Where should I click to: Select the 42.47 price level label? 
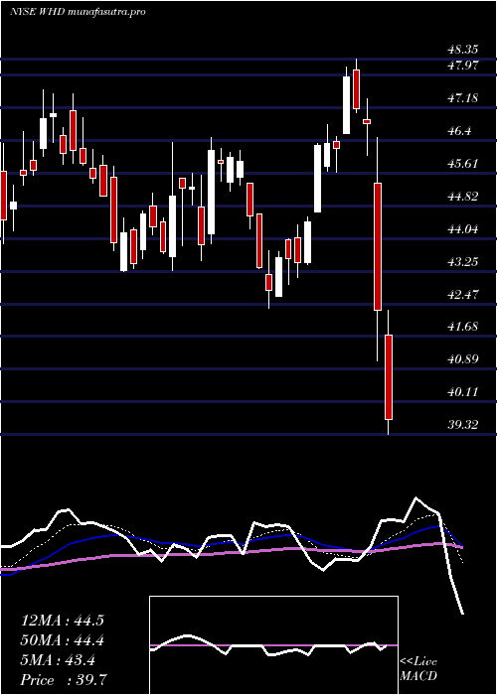463,294
